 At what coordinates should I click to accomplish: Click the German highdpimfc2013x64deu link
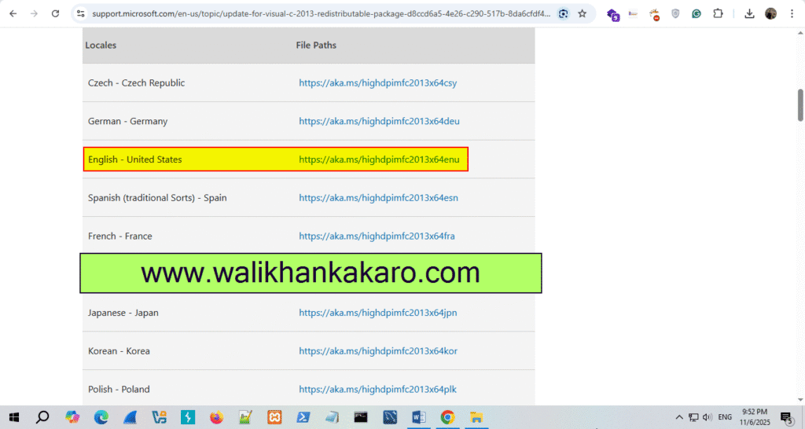[379, 122]
